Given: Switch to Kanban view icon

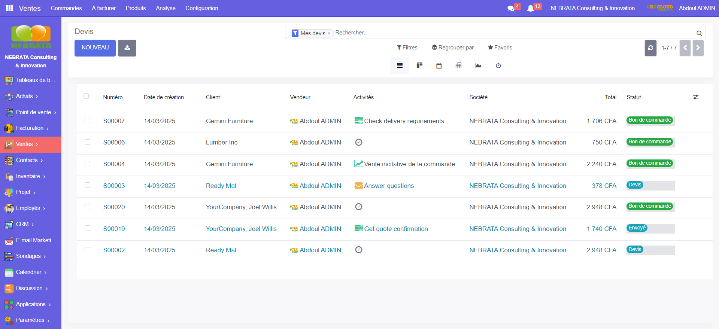Looking at the screenshot, I should pos(419,66).
